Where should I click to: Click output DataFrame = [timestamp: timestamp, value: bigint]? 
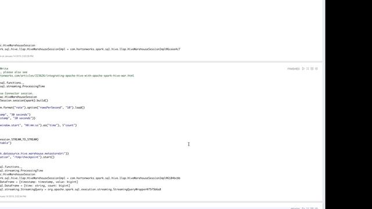tap(39, 182)
